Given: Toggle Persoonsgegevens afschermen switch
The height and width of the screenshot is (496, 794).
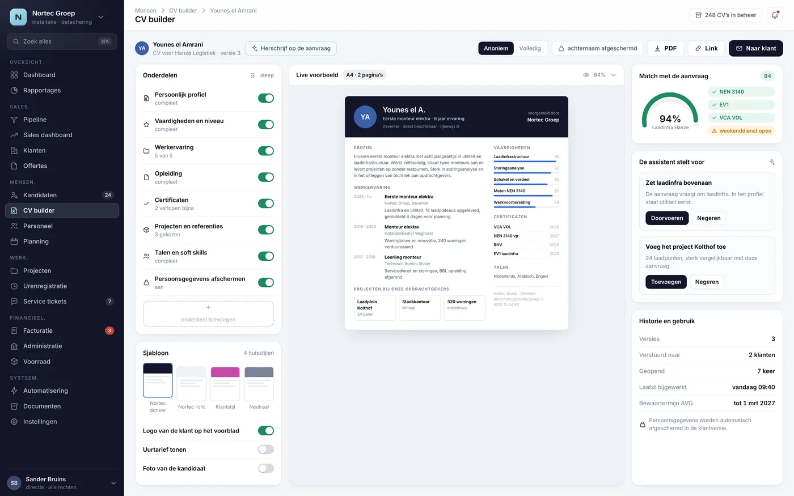Looking at the screenshot, I should (x=266, y=282).
